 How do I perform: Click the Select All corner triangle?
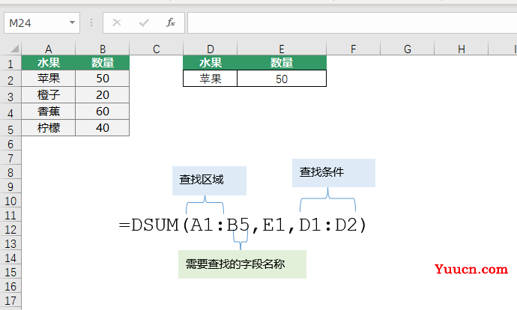(14, 49)
